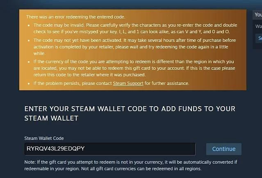Click the bullet dot beside 'not yet have been activated'
The height and width of the screenshot is (178, 262).
[29, 41]
